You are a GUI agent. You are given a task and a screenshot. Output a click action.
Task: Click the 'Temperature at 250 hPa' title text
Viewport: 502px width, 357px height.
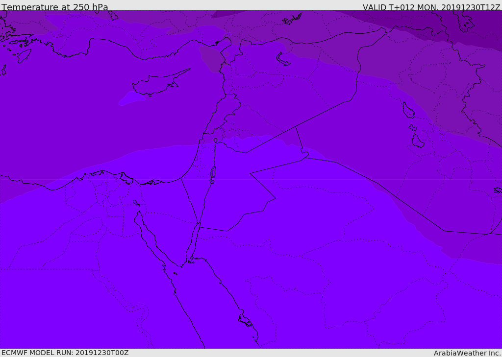[55, 7]
